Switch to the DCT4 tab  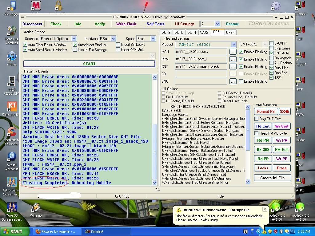tap(191, 32)
